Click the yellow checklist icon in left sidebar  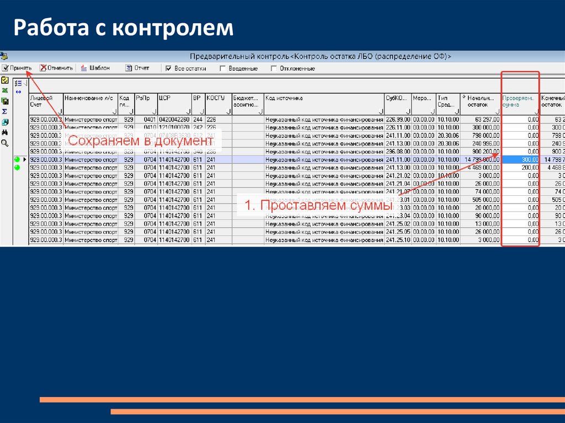5,81
